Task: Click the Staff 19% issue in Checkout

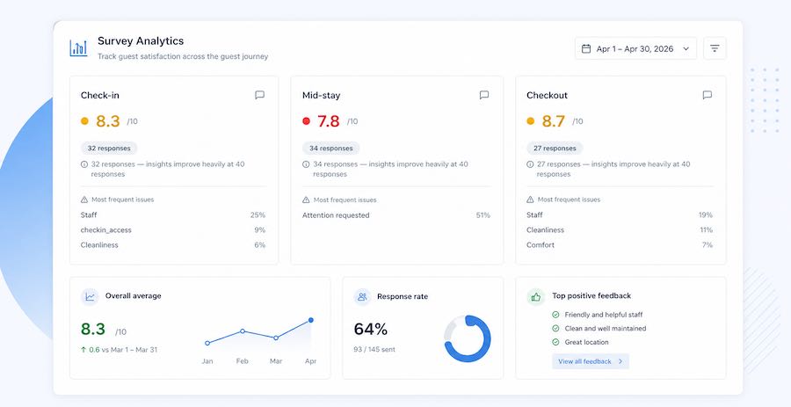Action: (x=620, y=214)
